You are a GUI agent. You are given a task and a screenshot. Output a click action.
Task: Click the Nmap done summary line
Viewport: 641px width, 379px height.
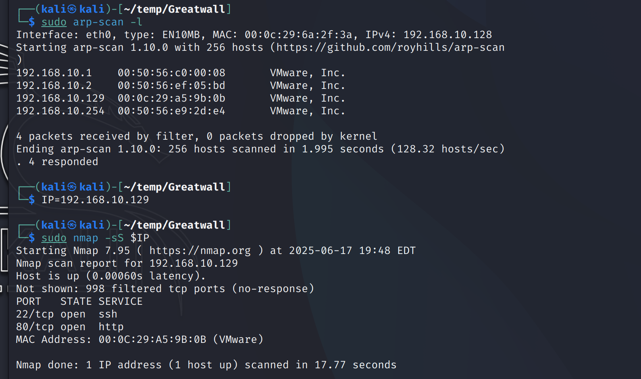pos(206,365)
